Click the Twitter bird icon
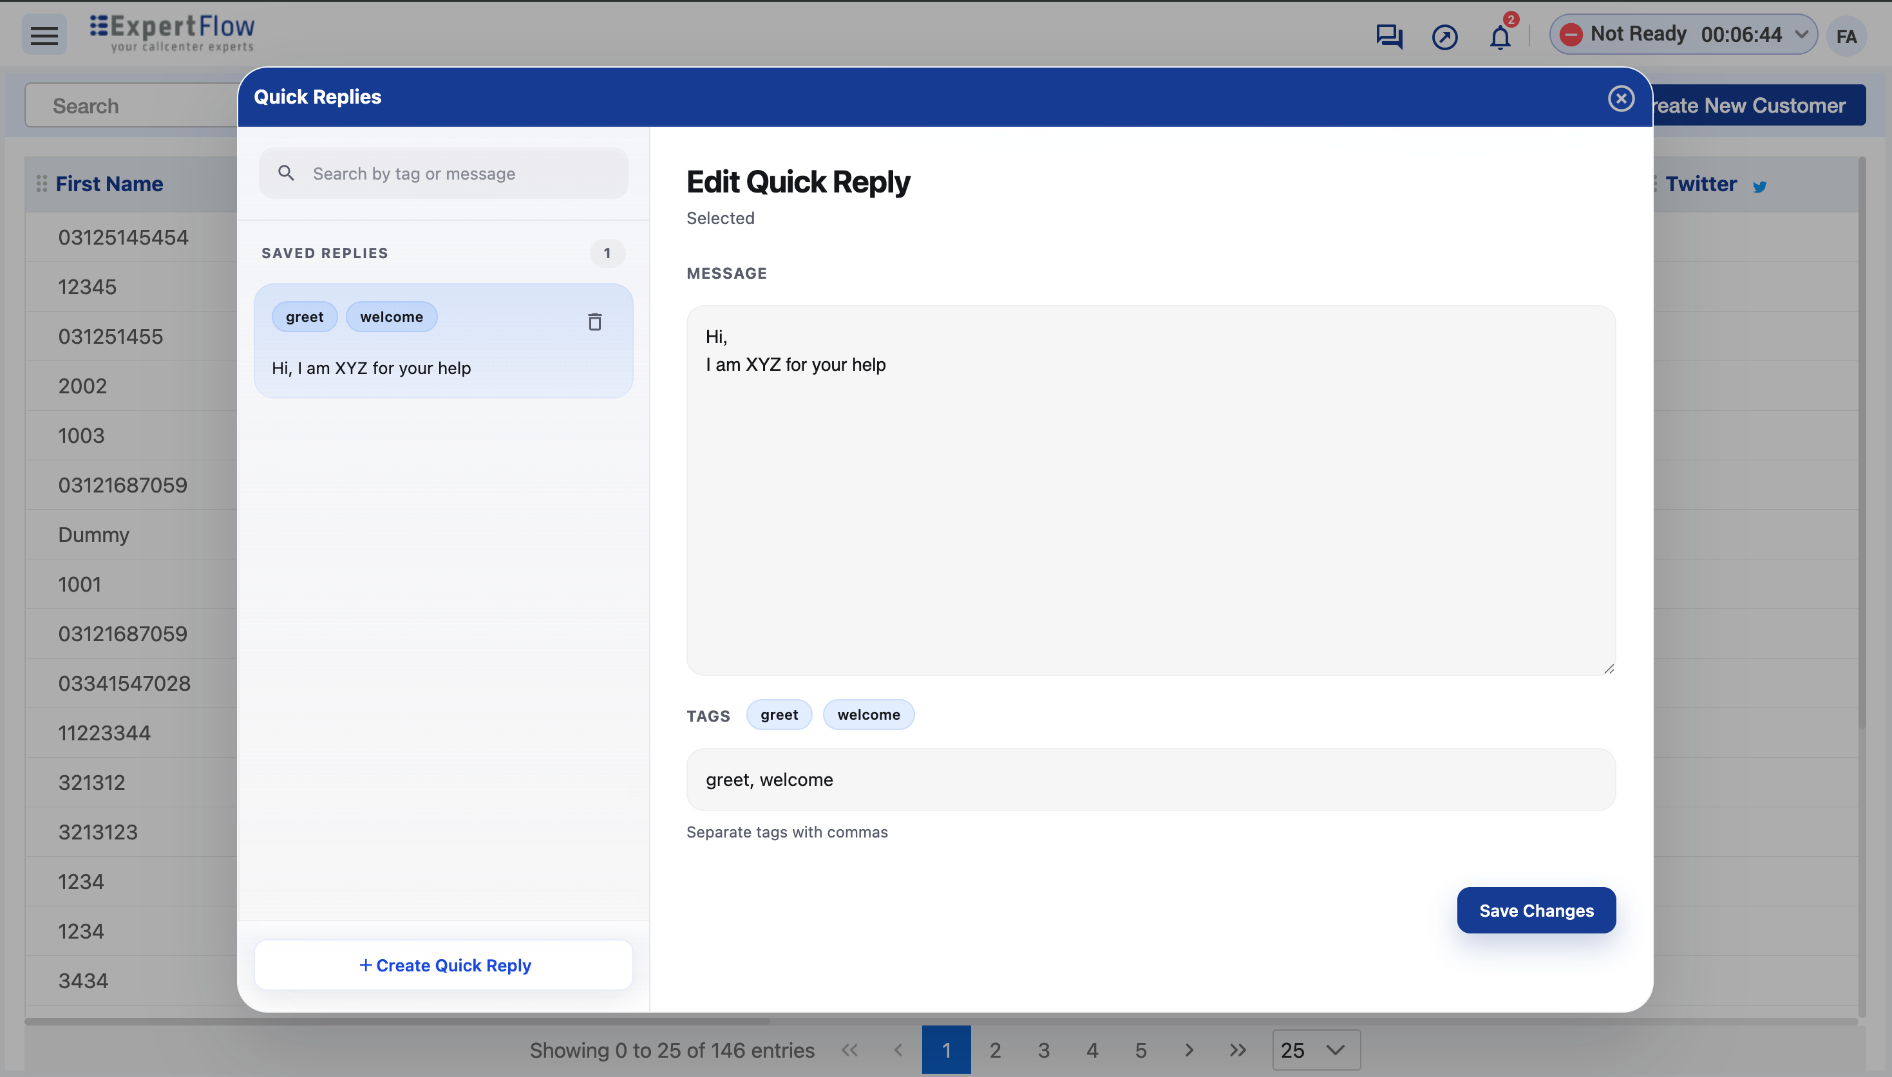The width and height of the screenshot is (1892, 1077). pos(1759,187)
